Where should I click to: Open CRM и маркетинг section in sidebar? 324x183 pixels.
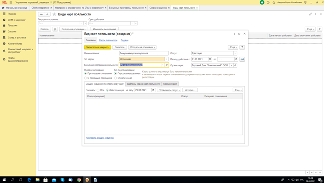17,20
